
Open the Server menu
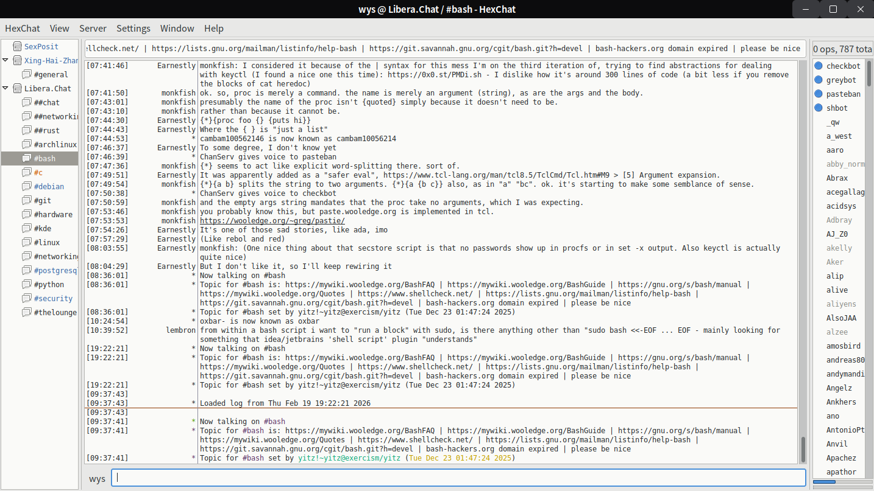click(93, 28)
